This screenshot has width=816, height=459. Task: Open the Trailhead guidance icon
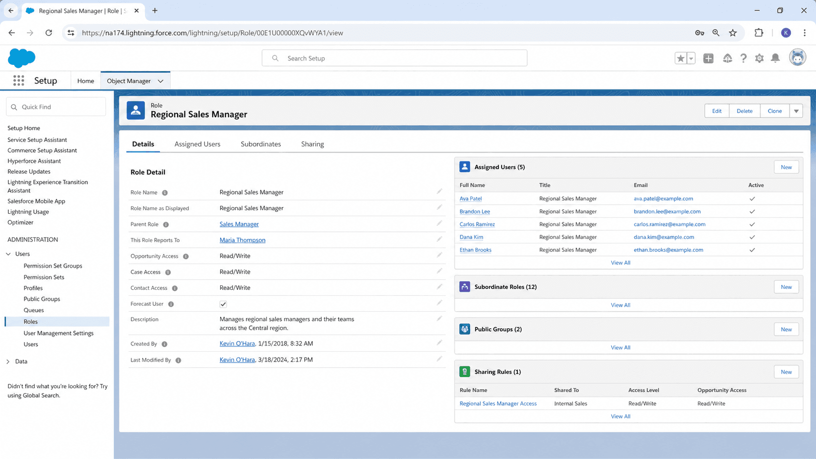(x=727, y=58)
